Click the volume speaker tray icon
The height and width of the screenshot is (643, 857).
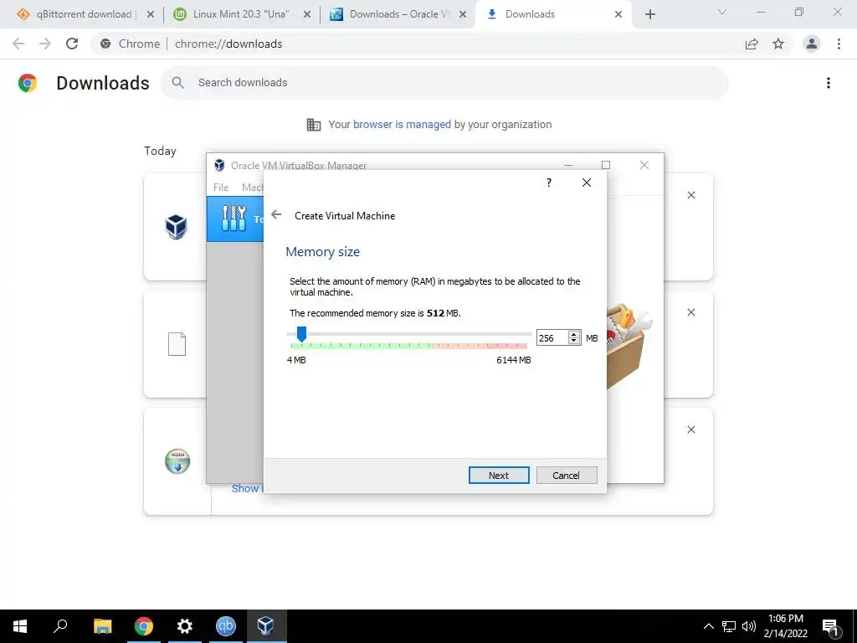tap(749, 626)
